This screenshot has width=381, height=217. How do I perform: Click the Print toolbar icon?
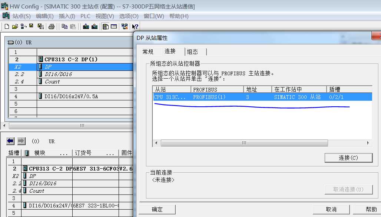click(x=51, y=26)
